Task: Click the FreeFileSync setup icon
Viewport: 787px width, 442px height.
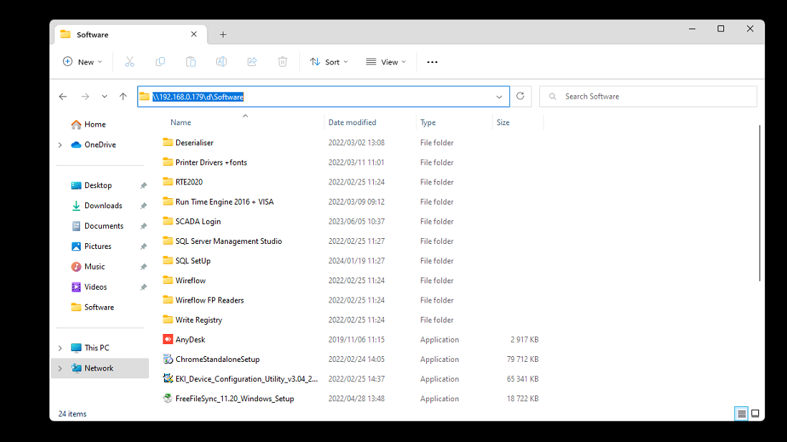Action: (168, 398)
